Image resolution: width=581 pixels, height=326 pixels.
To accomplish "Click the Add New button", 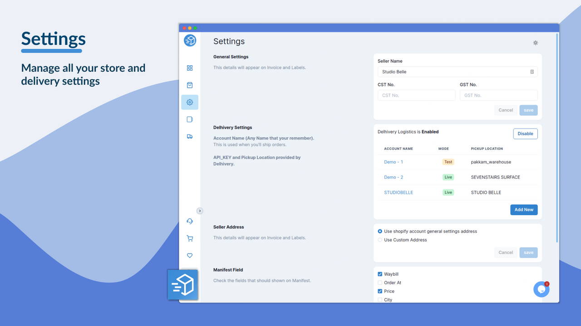I will (524, 210).
